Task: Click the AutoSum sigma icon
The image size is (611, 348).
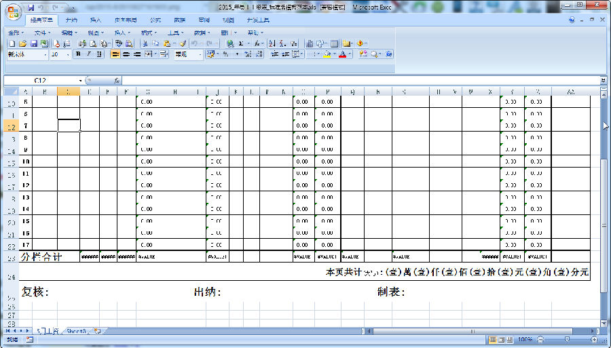Action: click(x=241, y=43)
